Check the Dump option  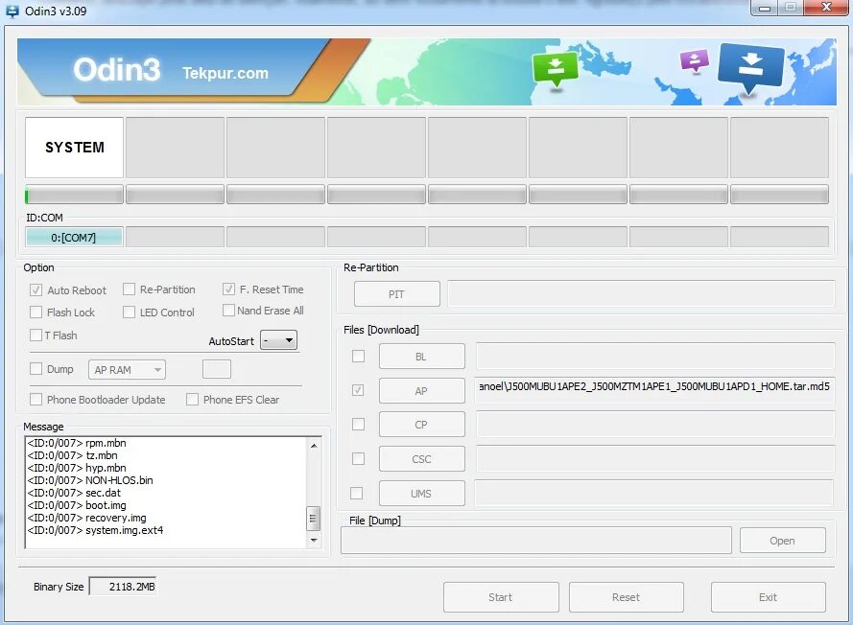coord(36,368)
